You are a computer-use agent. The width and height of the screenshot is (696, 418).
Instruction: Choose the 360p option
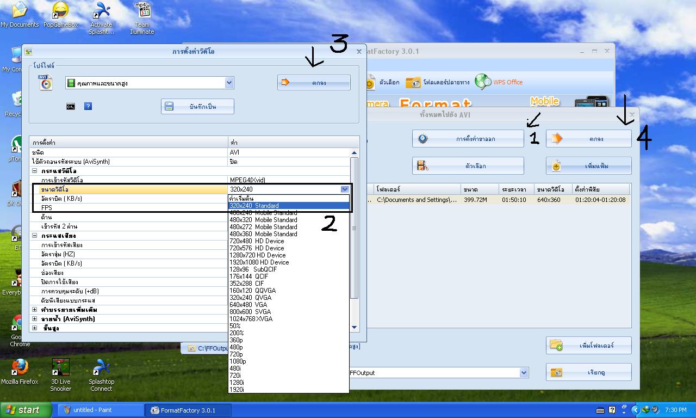tap(289, 340)
